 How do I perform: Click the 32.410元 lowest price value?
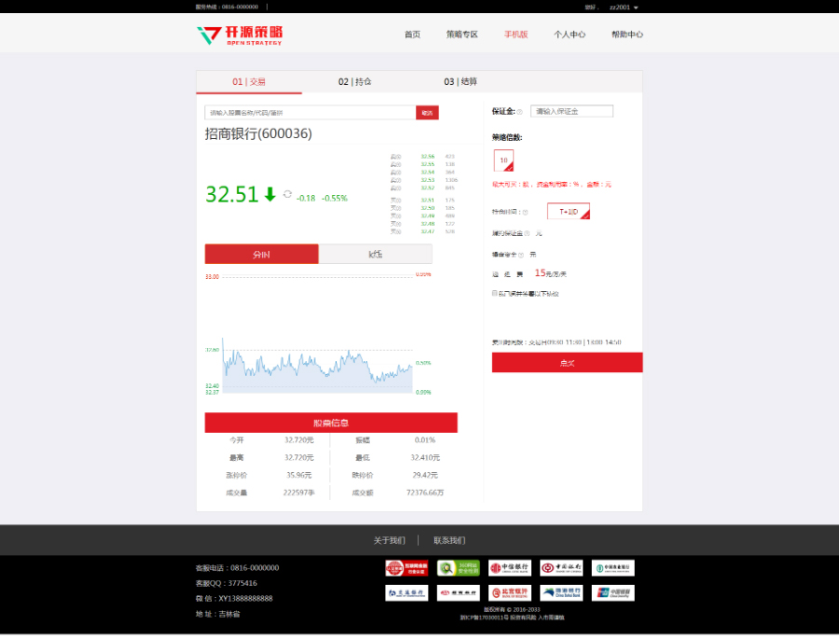pyautogui.click(x=425, y=457)
